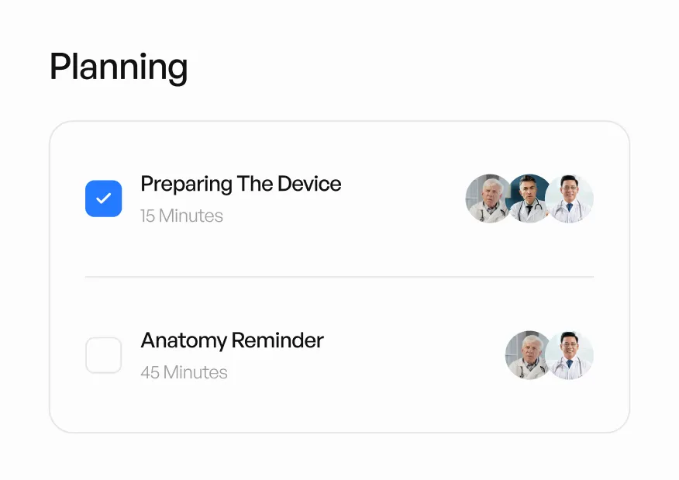Click the word The in first task title

255,185
